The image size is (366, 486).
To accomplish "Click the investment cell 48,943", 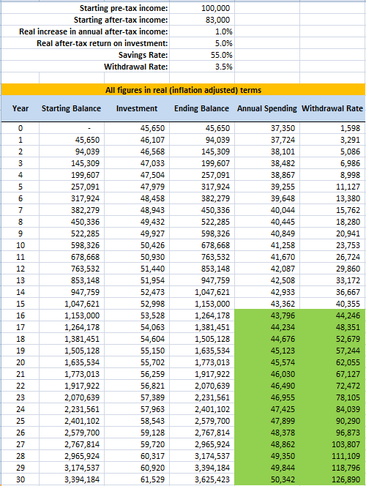I will pos(152,210).
